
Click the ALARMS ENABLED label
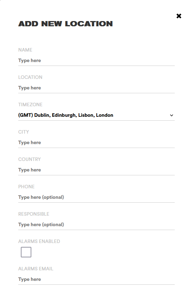coord(39,242)
